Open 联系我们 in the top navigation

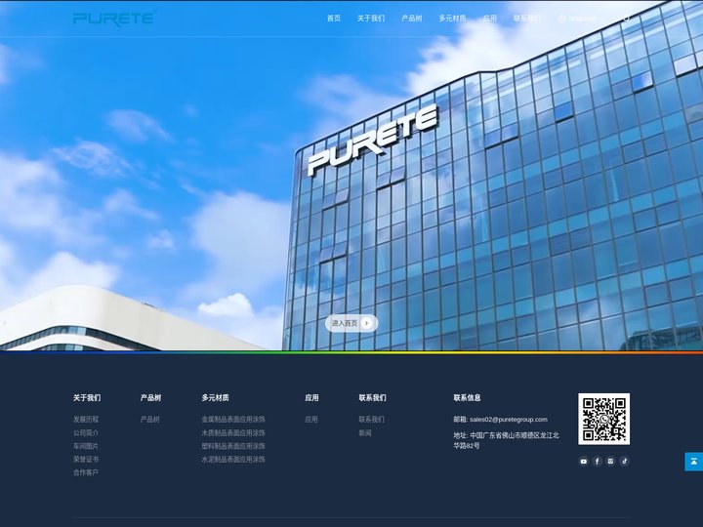pos(527,19)
